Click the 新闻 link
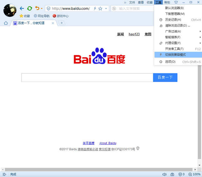Viewport: 202px width, 177px height. pos(120,34)
